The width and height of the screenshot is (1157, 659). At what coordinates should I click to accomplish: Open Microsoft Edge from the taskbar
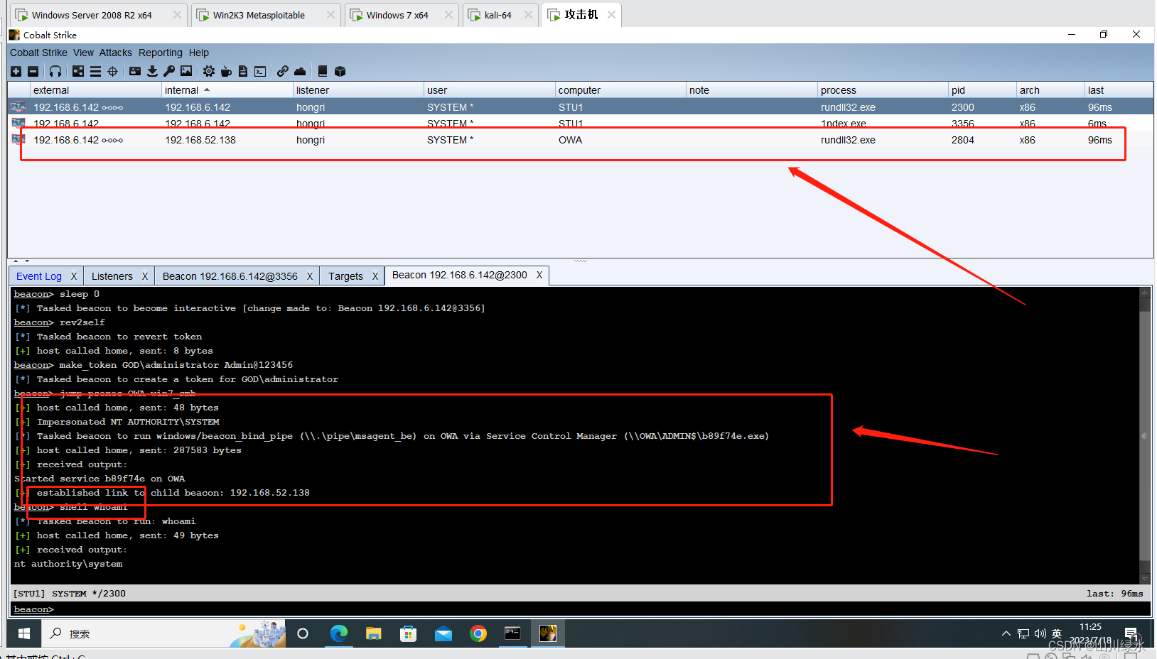339,633
